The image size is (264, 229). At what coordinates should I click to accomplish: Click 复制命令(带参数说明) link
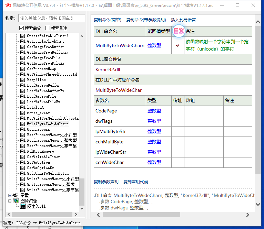[x=146, y=20]
